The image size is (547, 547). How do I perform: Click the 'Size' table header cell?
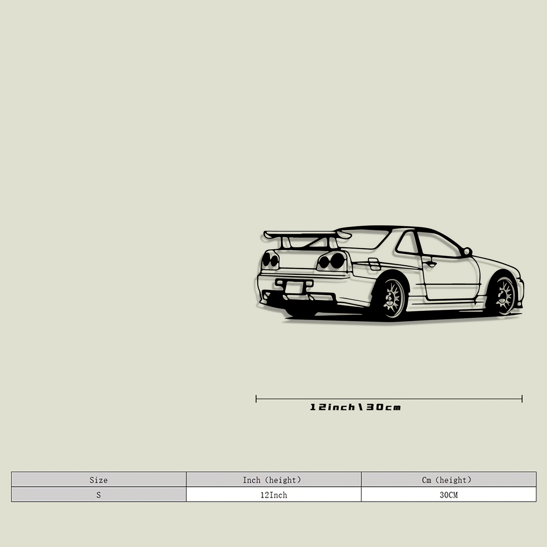click(99, 480)
